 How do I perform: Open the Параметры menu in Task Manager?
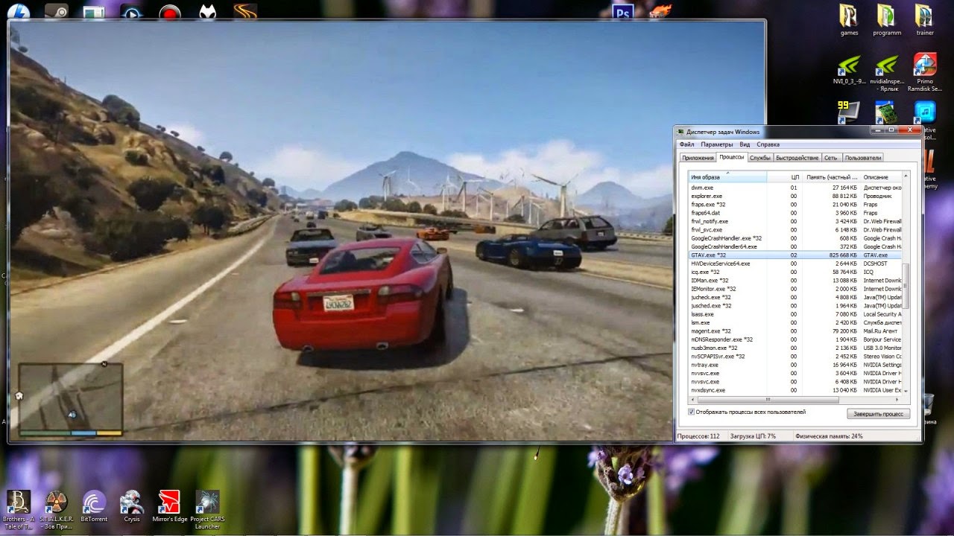coord(716,144)
